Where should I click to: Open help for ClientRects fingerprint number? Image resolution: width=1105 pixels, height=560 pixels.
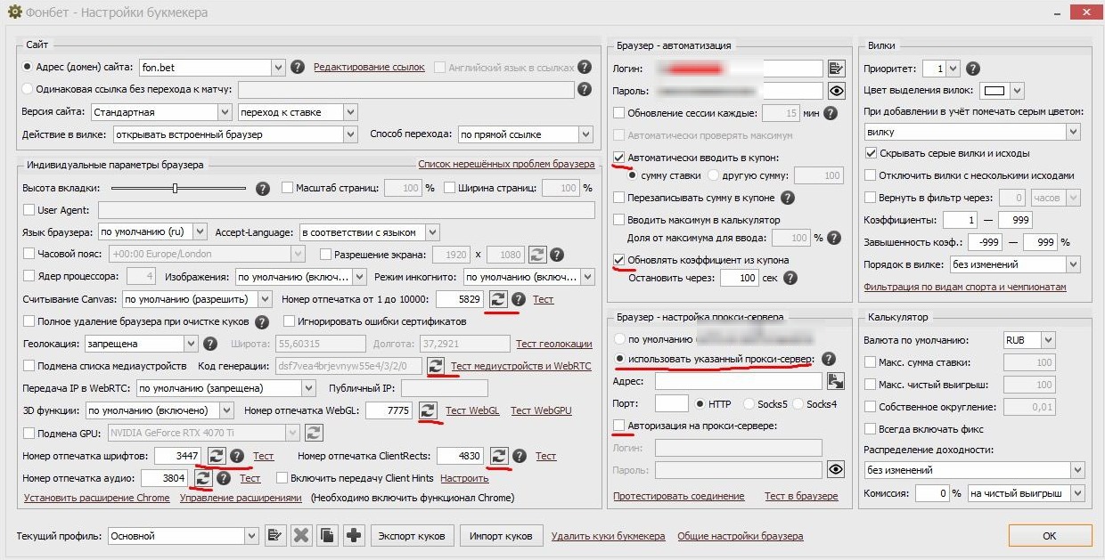tap(520, 456)
